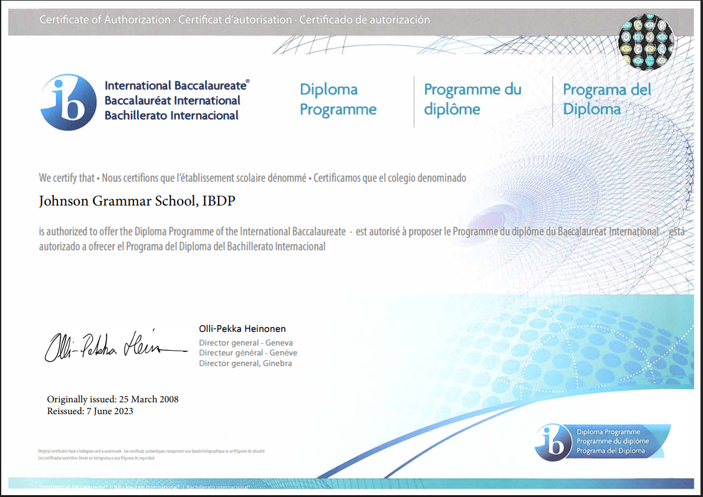Click the large "Diploma Programme" heading
The width and height of the screenshot is (703, 497).
338,99
